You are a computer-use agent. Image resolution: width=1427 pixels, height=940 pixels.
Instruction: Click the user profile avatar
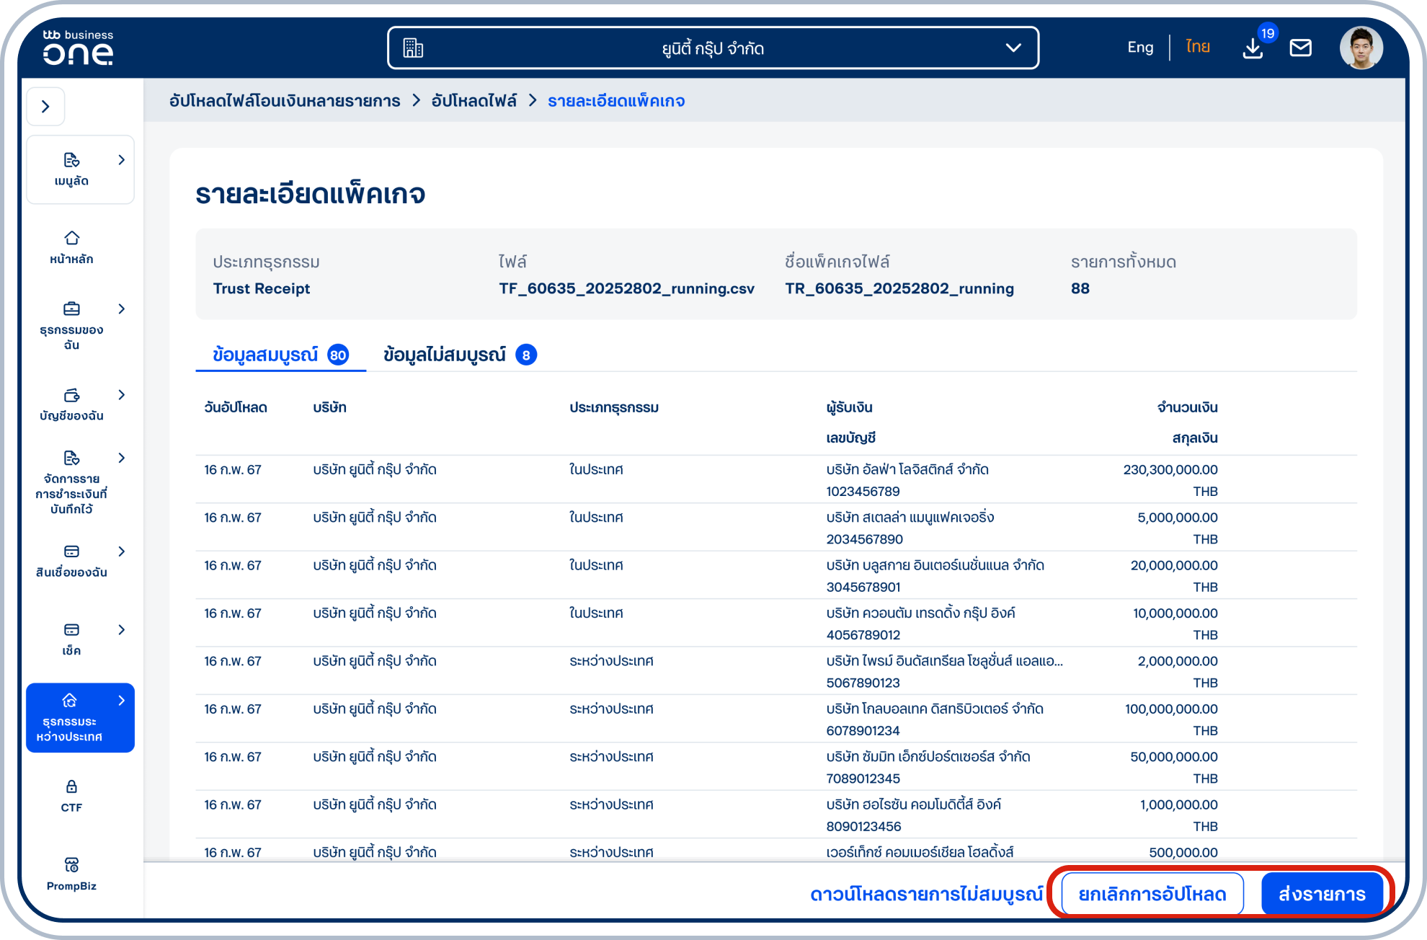(1361, 48)
